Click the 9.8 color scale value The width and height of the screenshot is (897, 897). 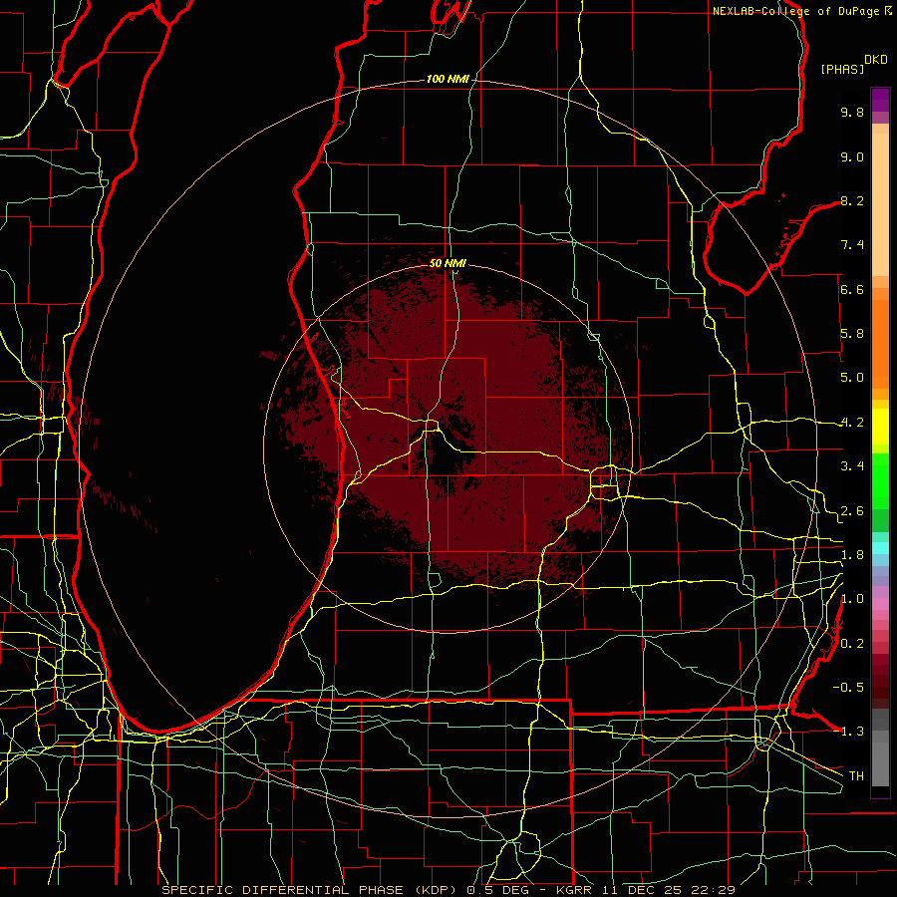point(852,112)
